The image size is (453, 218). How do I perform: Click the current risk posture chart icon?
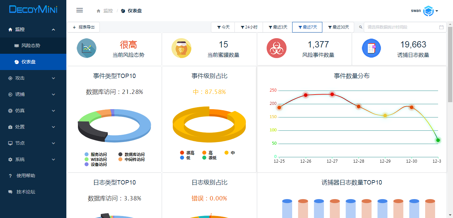click(87, 48)
